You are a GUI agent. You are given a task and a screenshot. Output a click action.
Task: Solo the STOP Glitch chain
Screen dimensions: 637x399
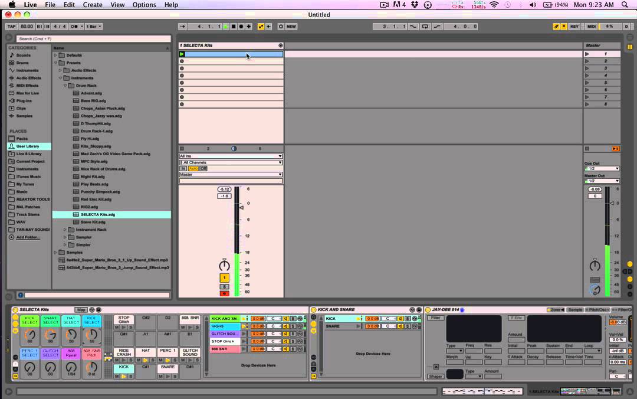click(293, 342)
